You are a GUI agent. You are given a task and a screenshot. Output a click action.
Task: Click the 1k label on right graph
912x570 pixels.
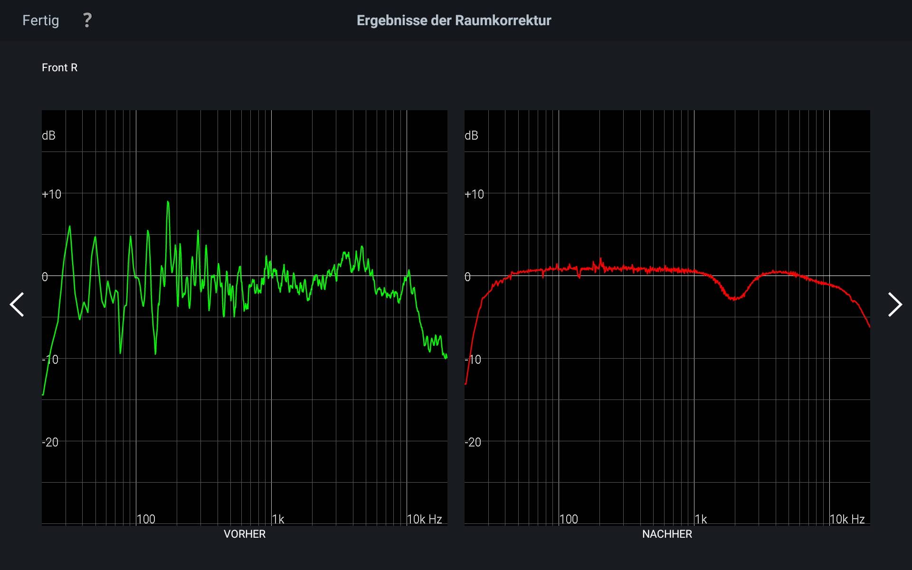point(701,519)
